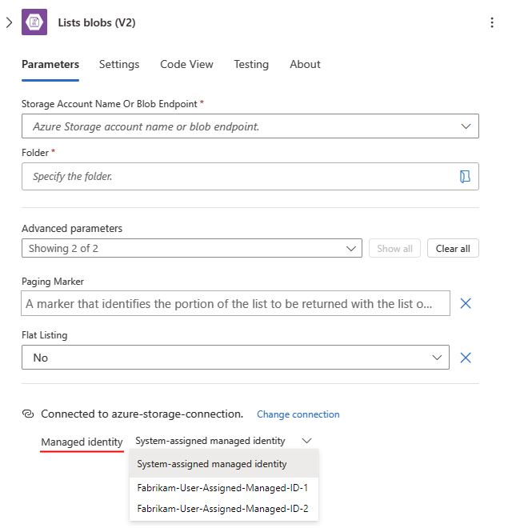Remove the Paging Marker parameter
512x528 pixels.
pos(466,303)
